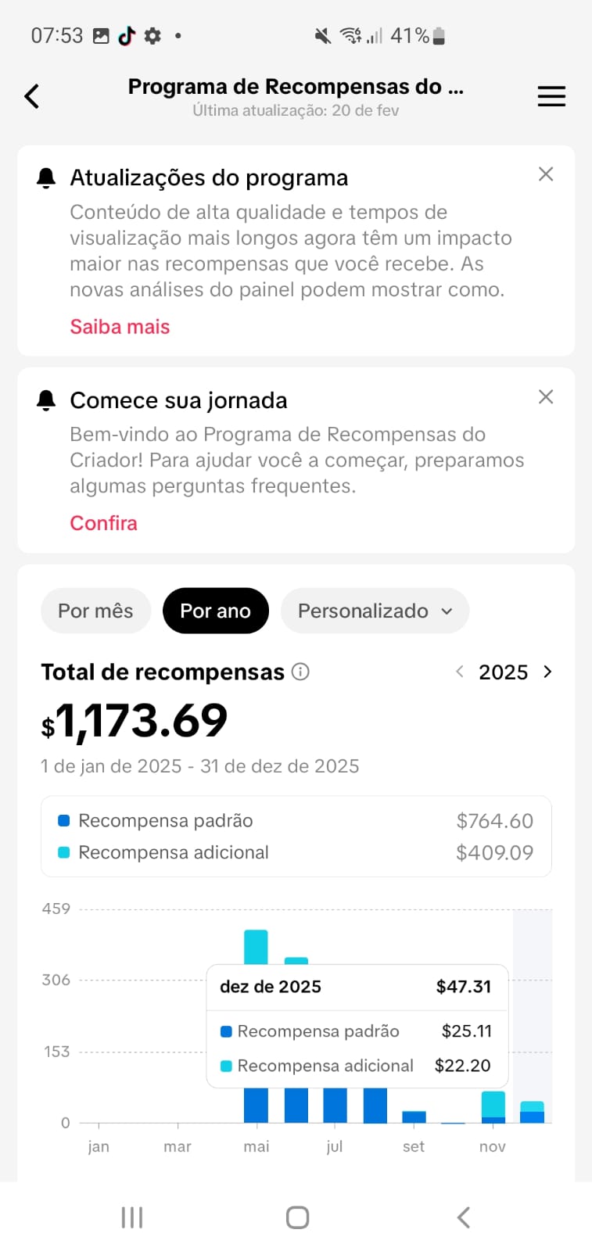Image resolution: width=592 pixels, height=1251 pixels.
Task: Go to next year after 2025
Action: point(547,672)
